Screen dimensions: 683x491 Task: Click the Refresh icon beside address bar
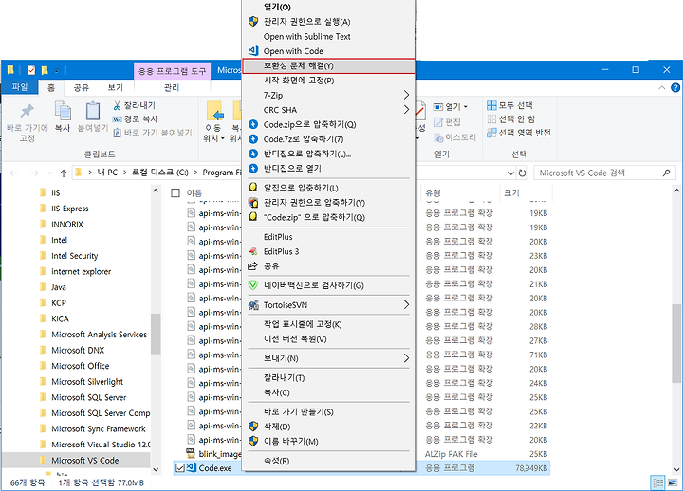(x=522, y=173)
